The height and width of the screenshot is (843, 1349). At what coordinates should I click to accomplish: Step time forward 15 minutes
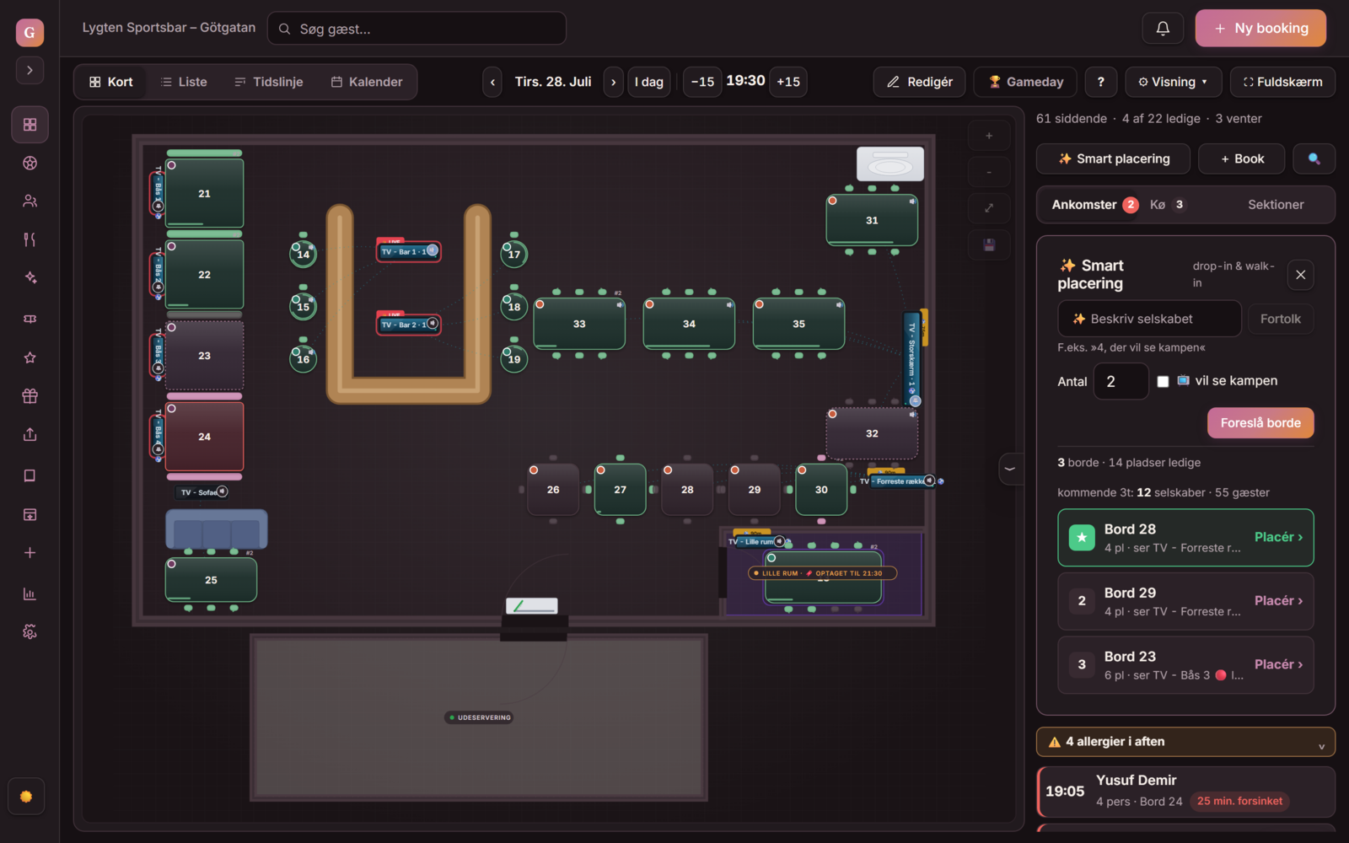(x=788, y=82)
